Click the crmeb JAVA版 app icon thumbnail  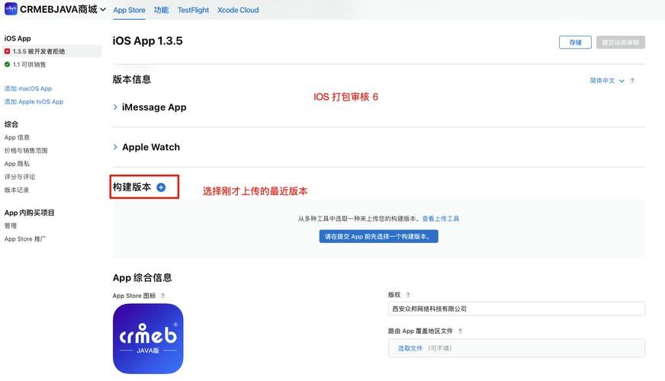coord(148,338)
